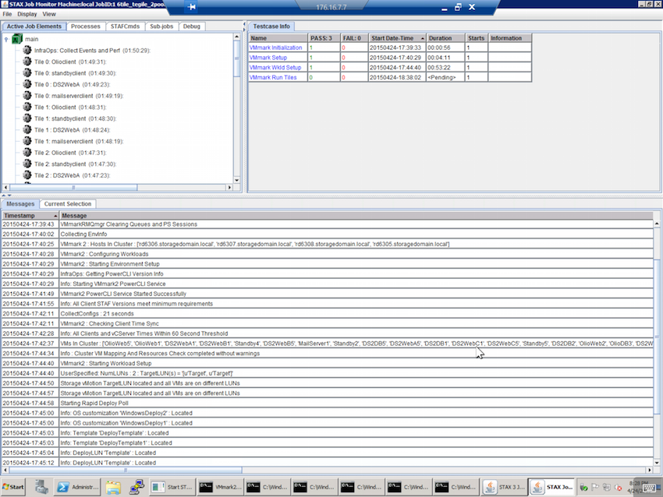Click the PASS: 3 column header

click(x=324, y=38)
